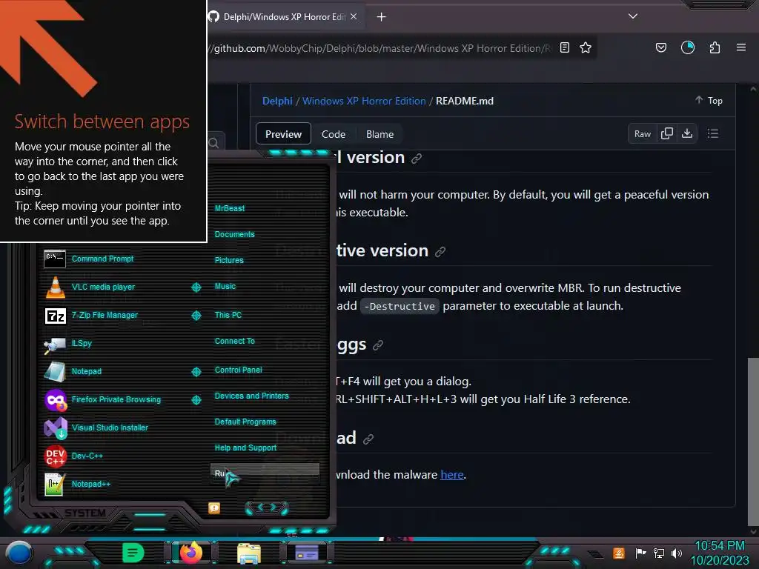Image resolution: width=759 pixels, height=569 pixels.
Task: Open Music from Start menu
Action: click(x=225, y=287)
